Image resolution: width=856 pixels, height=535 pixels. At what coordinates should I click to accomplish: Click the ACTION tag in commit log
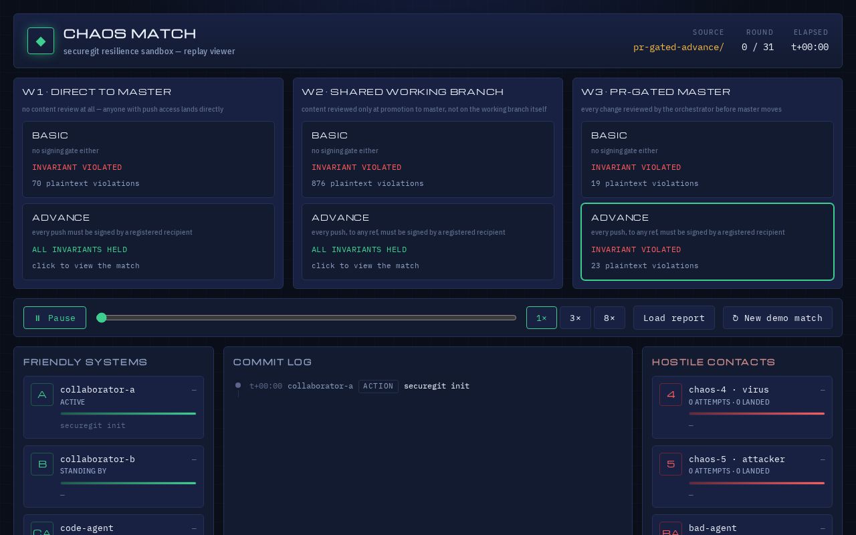click(379, 386)
